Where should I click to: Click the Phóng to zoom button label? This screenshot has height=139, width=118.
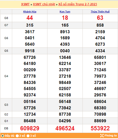tap(111, 135)
